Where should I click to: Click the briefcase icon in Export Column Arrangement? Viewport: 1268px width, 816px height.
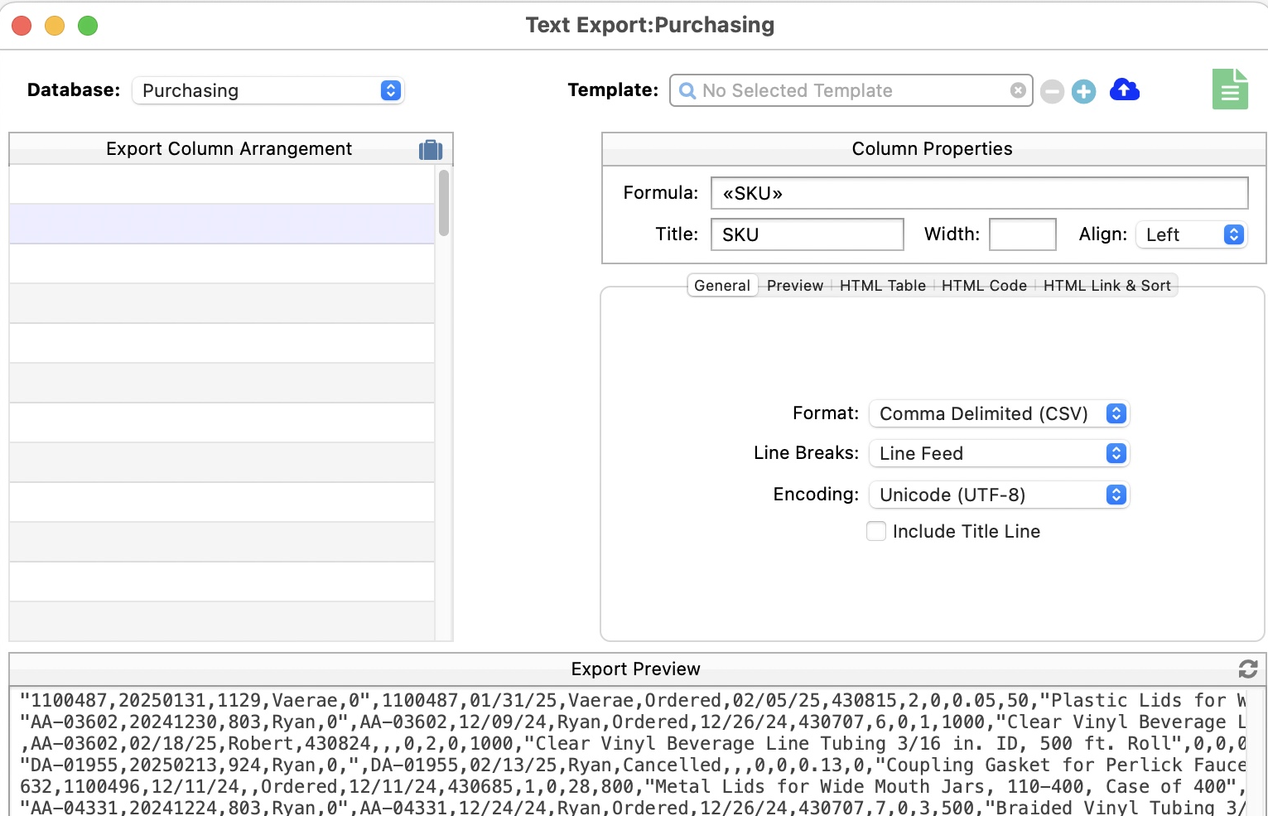[431, 149]
